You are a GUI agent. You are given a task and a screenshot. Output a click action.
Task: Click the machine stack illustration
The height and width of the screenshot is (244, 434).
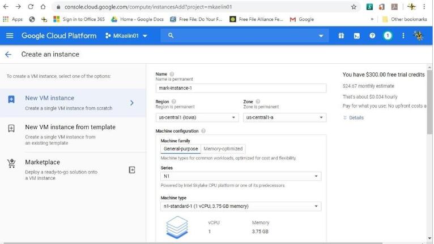point(177,228)
